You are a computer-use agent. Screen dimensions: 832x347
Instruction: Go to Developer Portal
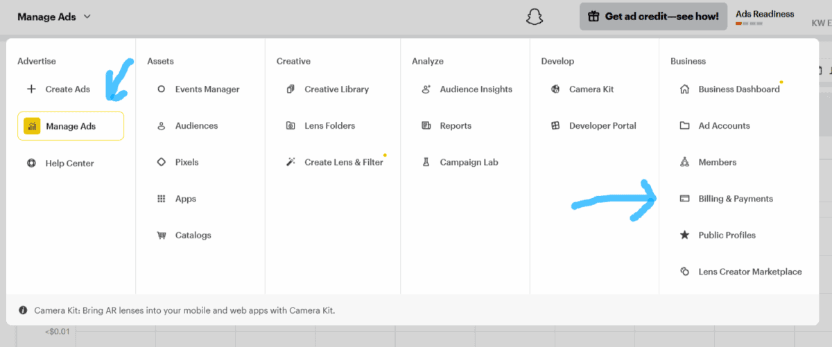tap(593, 126)
